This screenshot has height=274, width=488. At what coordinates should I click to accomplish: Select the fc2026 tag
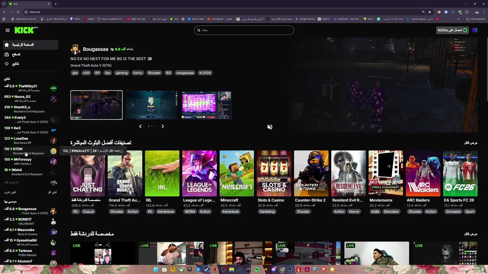pyautogui.click(x=205, y=73)
